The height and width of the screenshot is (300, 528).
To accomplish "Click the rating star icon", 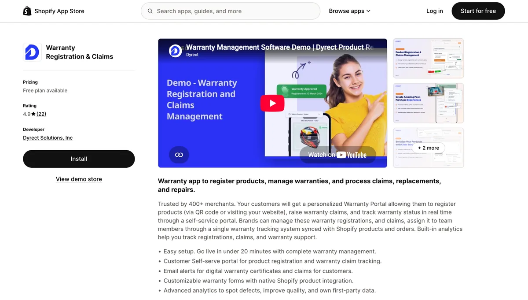I will coord(33,114).
